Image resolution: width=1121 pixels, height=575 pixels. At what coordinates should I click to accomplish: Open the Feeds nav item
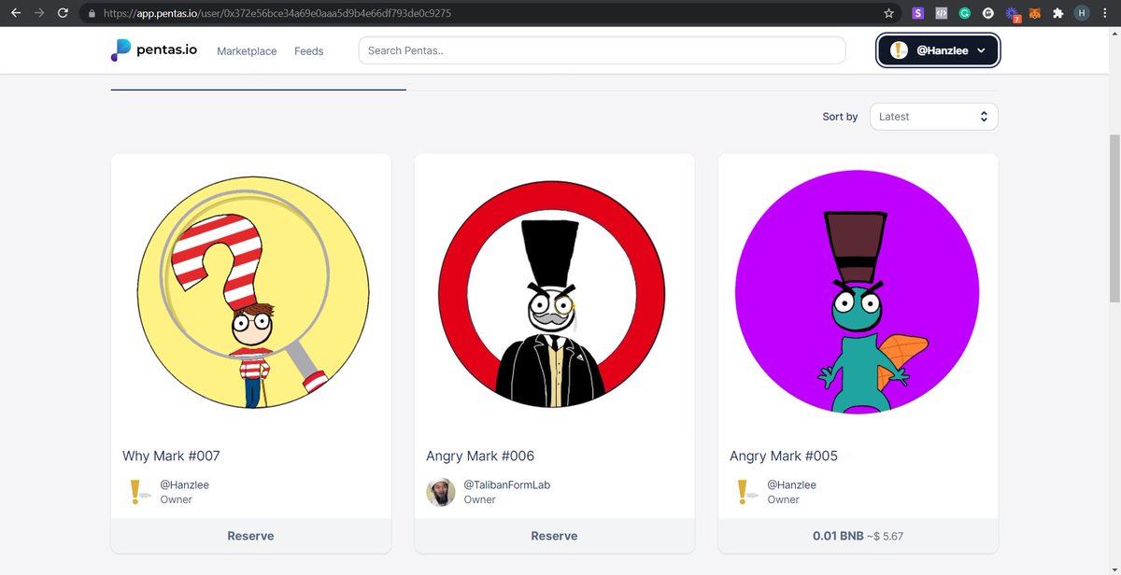[308, 51]
